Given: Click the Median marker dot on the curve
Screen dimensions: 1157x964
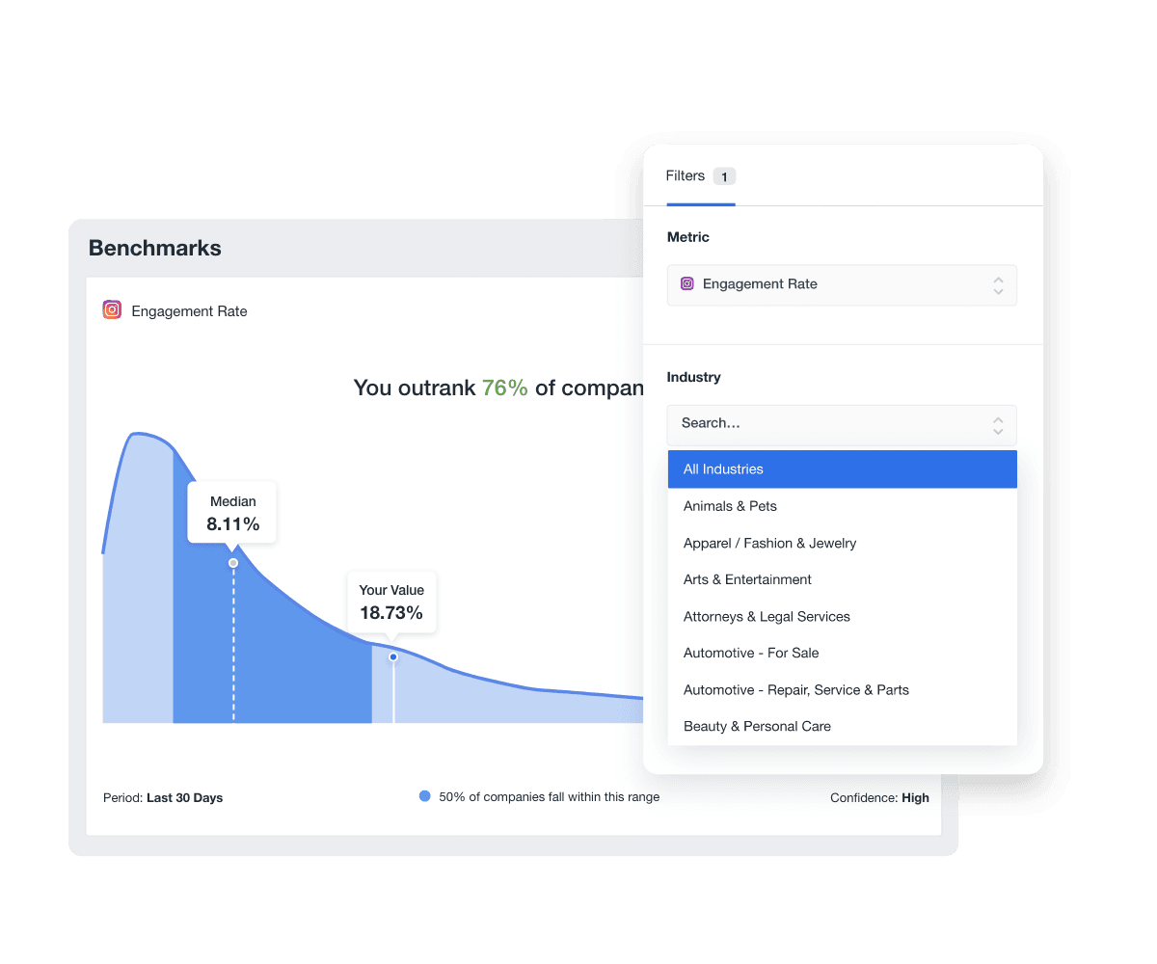Looking at the screenshot, I should coord(233,562).
